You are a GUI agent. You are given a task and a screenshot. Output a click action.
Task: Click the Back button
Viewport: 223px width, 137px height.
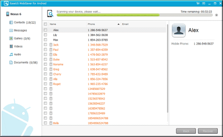tap(186, 131)
